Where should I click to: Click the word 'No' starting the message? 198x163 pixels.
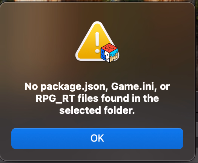pyautogui.click(x=31, y=86)
